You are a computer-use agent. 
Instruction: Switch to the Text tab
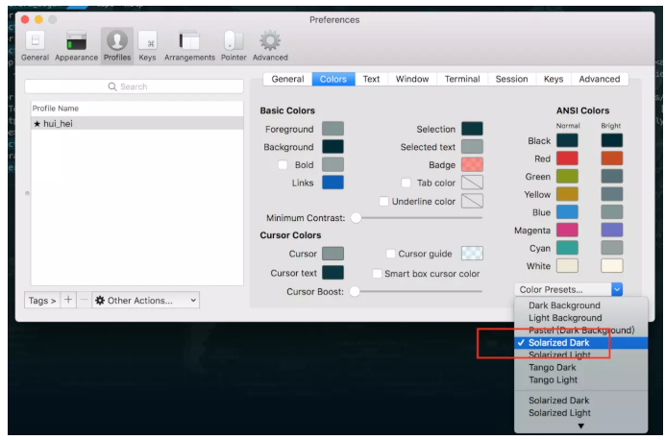point(371,79)
